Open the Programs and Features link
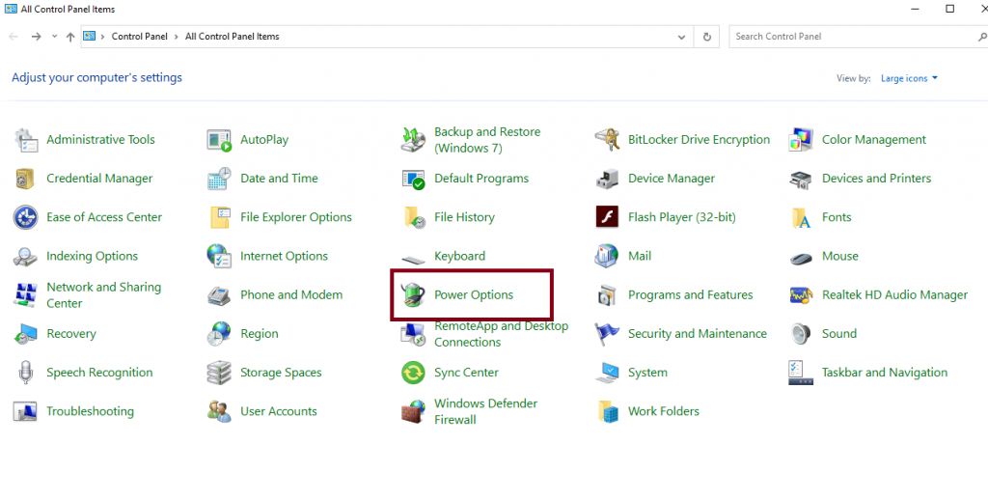This screenshot has height=500, width=988. (x=690, y=295)
